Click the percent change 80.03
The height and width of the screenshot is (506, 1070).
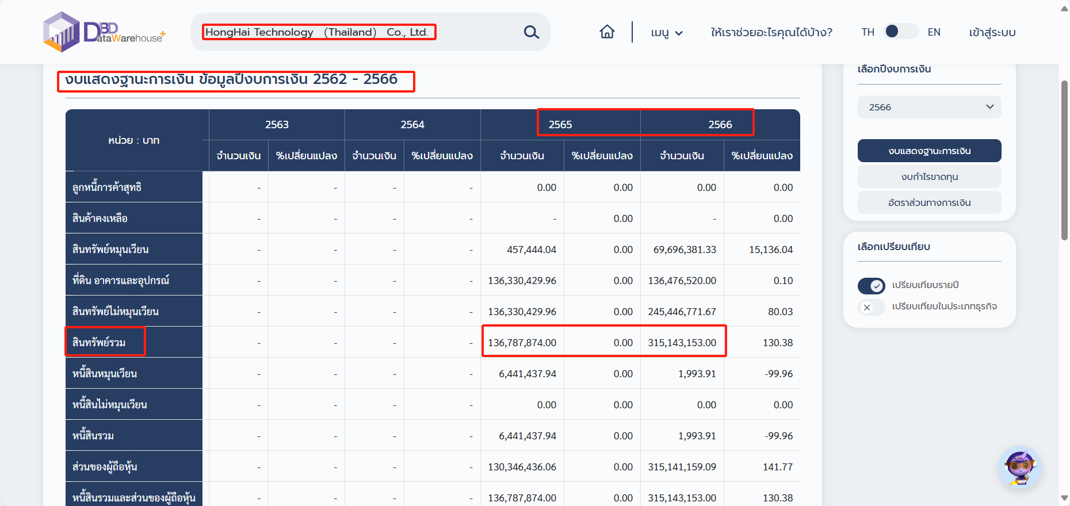[x=781, y=312]
